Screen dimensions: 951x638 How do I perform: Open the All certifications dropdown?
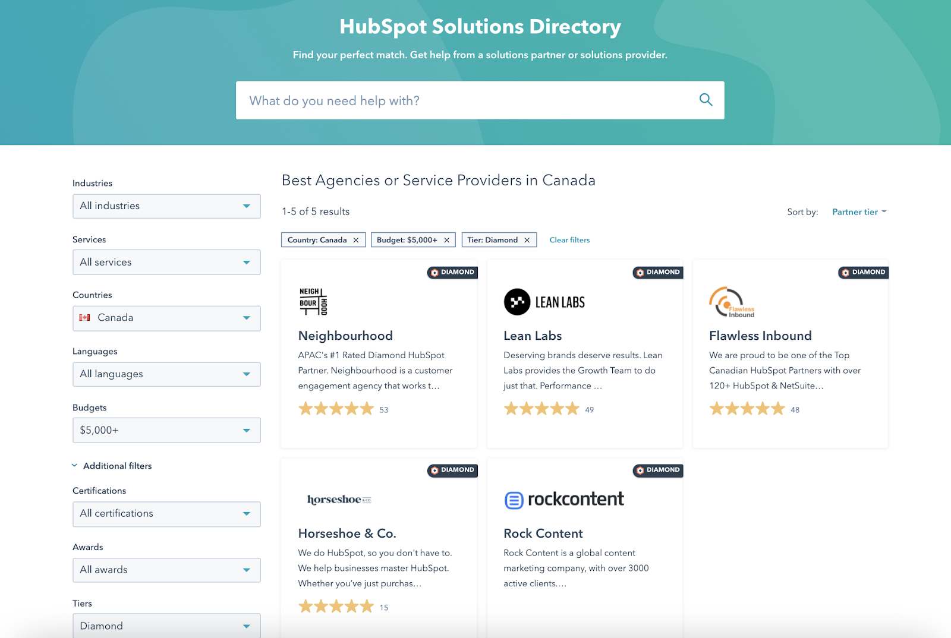(166, 514)
